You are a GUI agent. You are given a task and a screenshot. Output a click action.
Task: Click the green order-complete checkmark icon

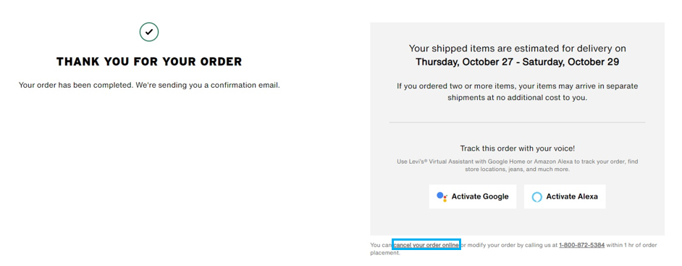(148, 32)
